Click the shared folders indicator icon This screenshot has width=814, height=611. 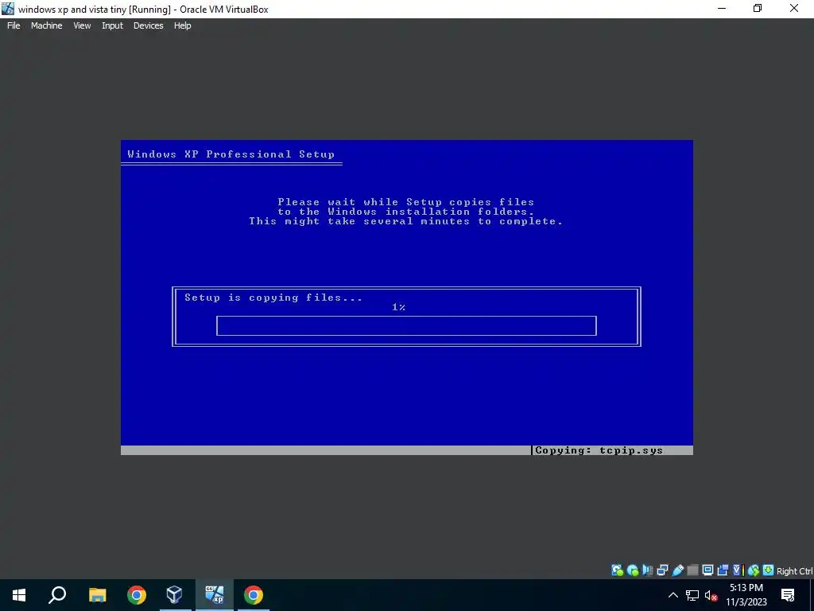click(x=692, y=570)
